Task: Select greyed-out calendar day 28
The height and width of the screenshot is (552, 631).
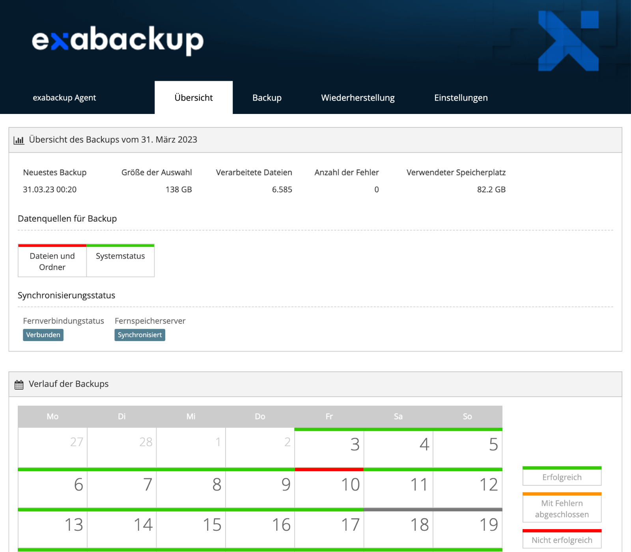Action: click(x=122, y=448)
